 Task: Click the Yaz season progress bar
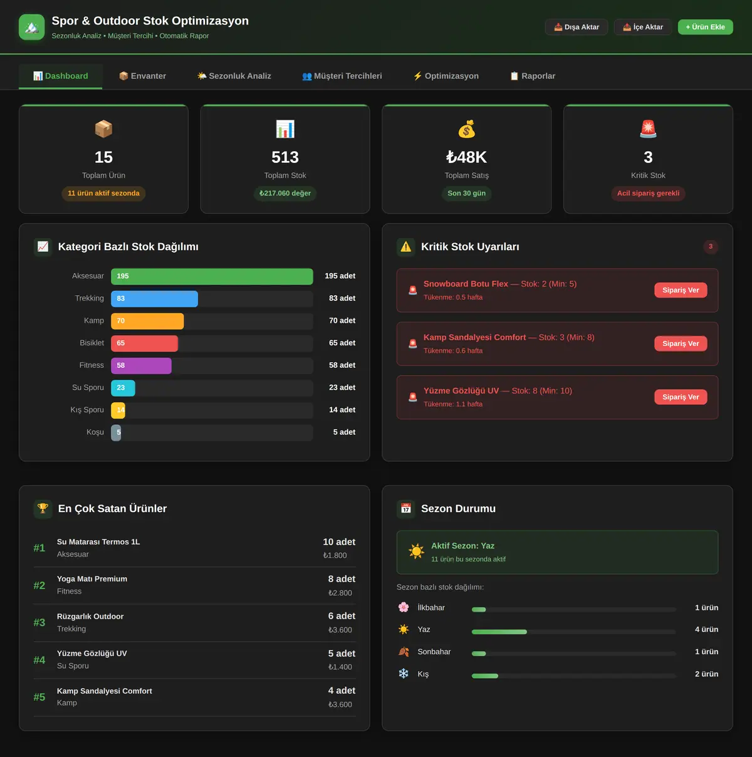point(574,632)
